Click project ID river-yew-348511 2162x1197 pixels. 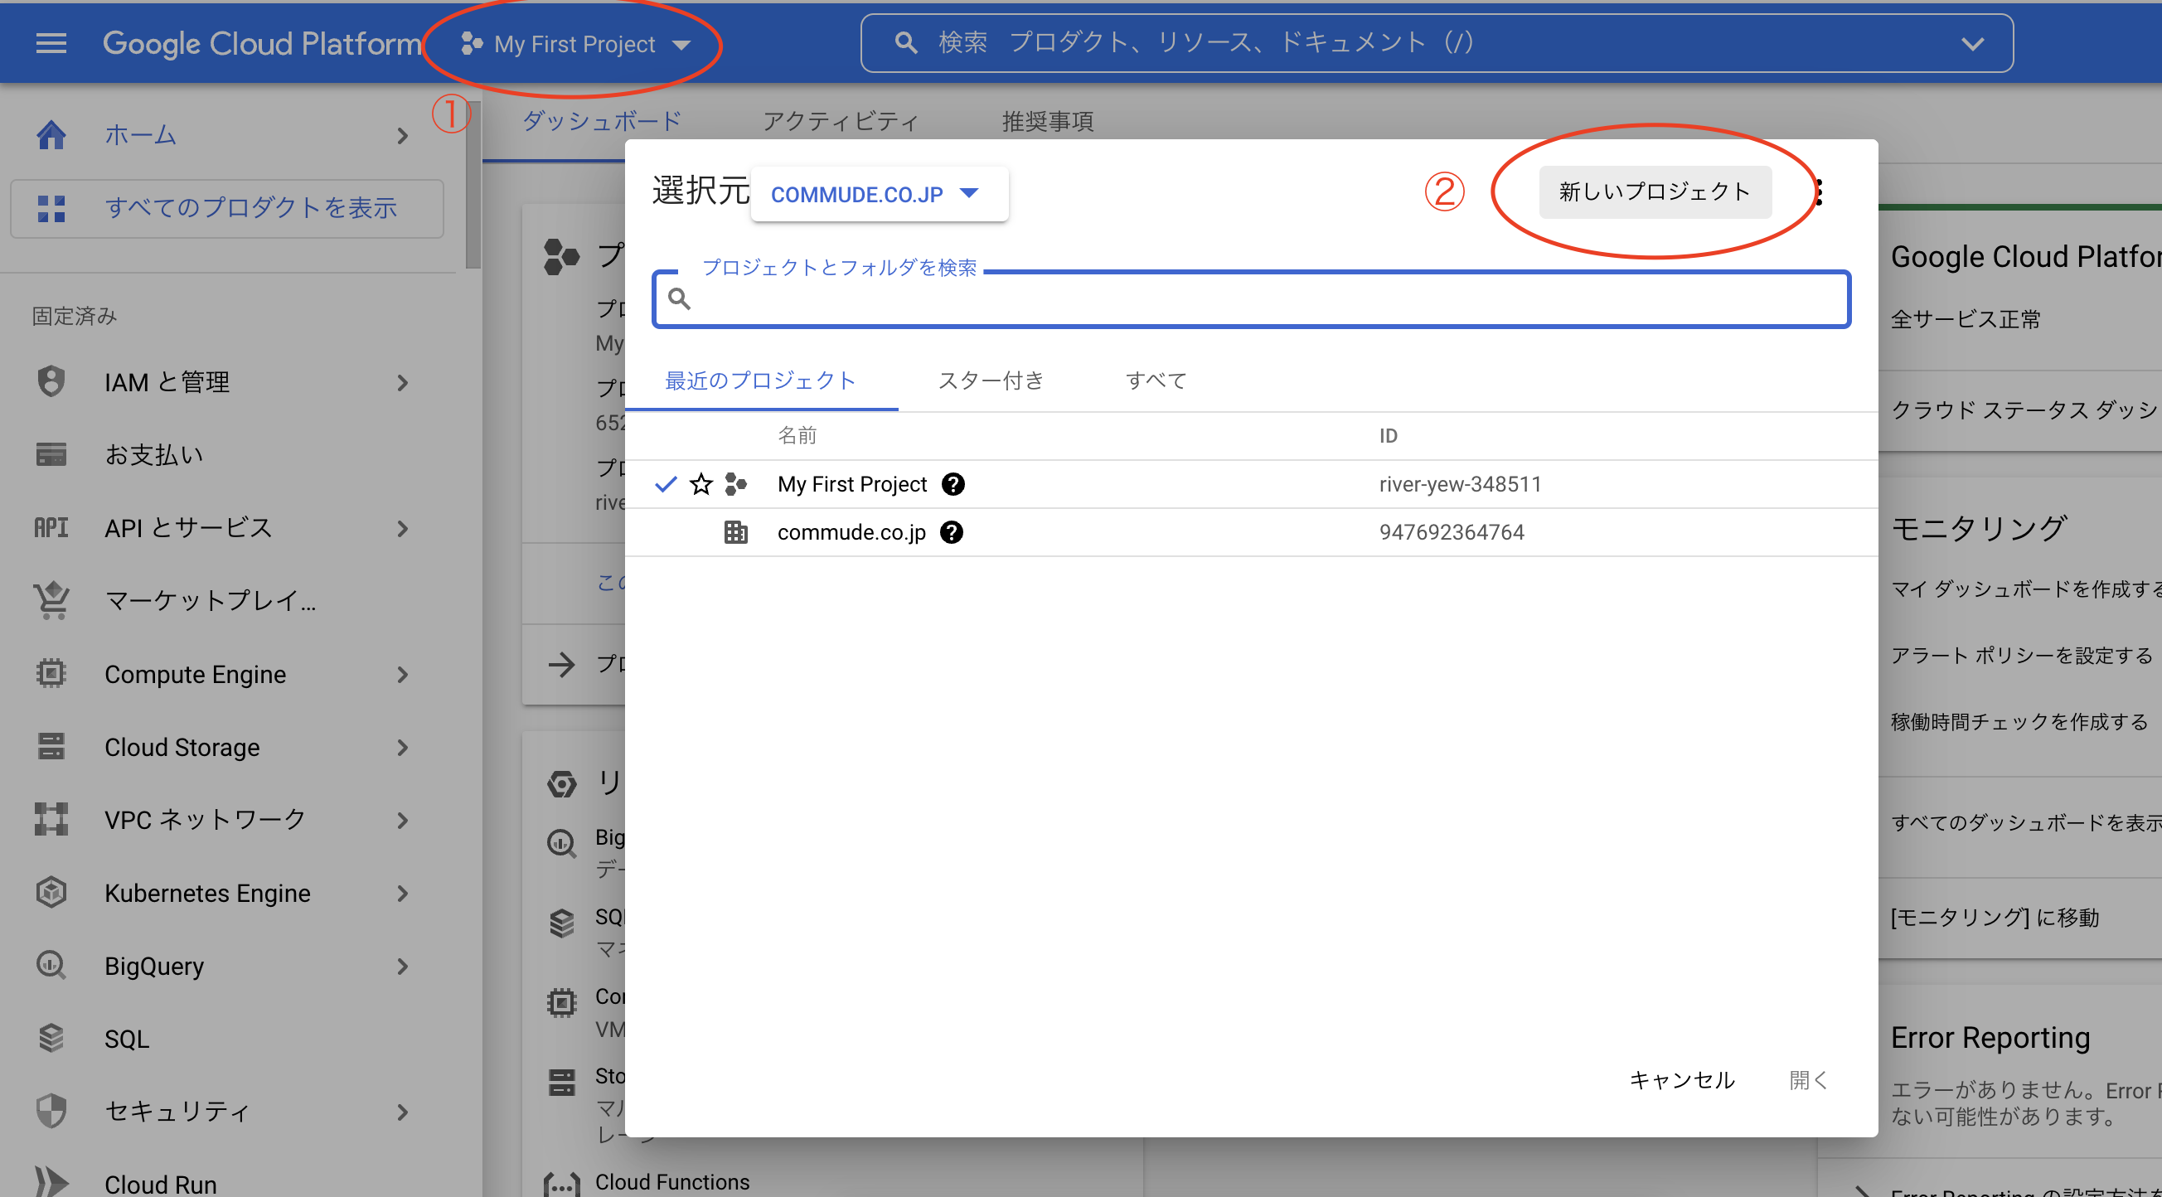(x=1461, y=484)
